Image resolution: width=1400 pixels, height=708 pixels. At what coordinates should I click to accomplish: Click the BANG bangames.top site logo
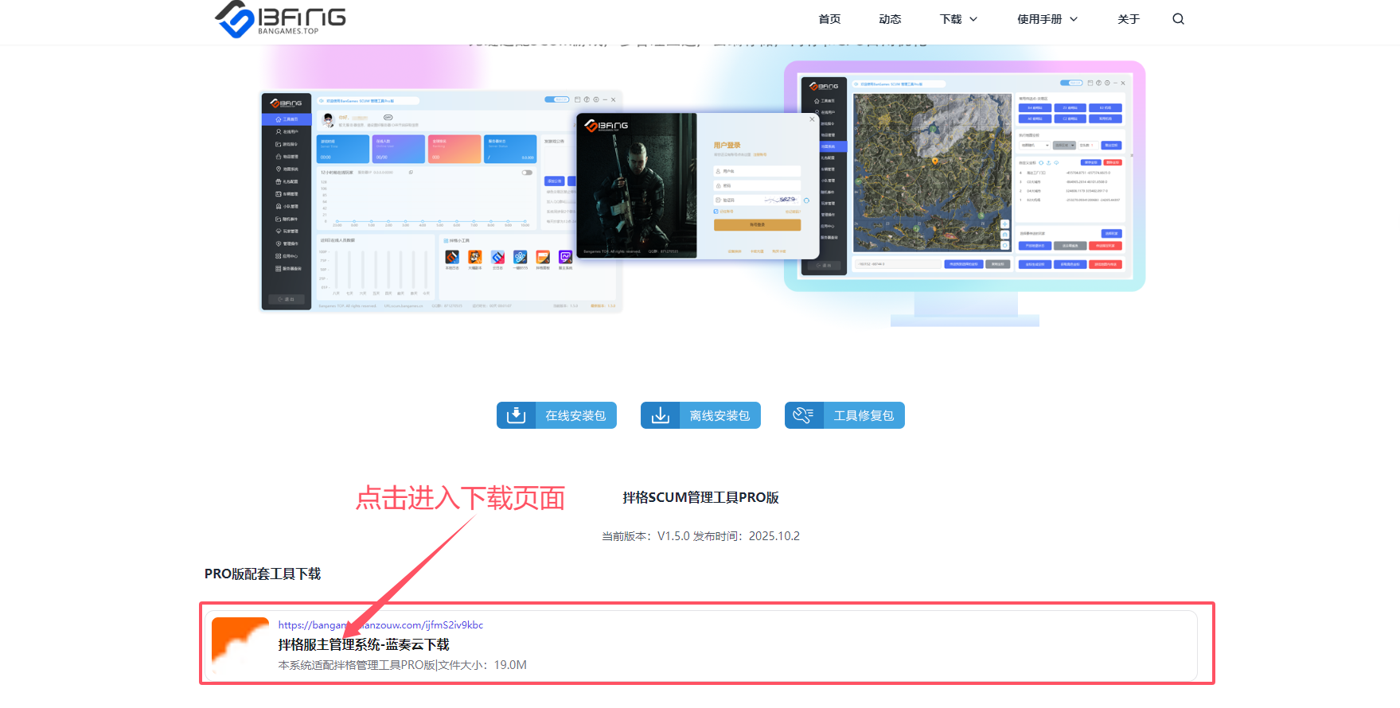[280, 19]
